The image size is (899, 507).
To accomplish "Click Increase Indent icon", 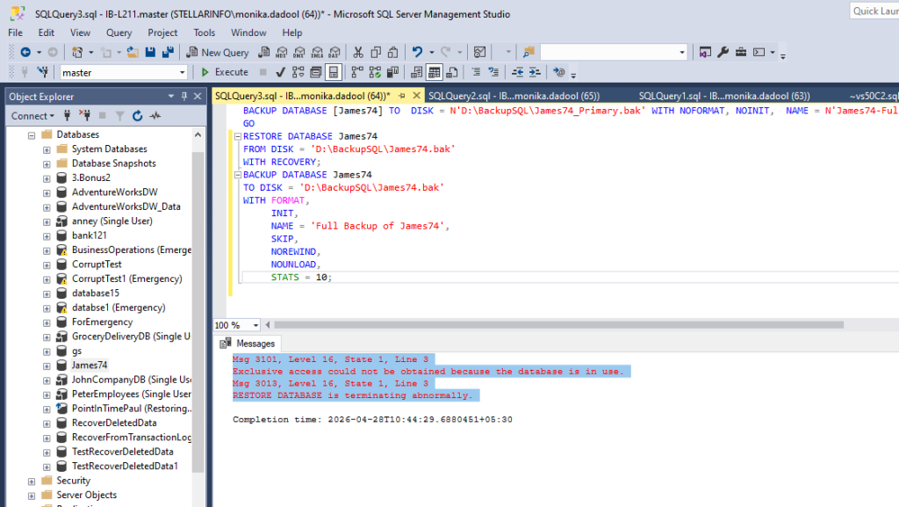I will coord(535,72).
